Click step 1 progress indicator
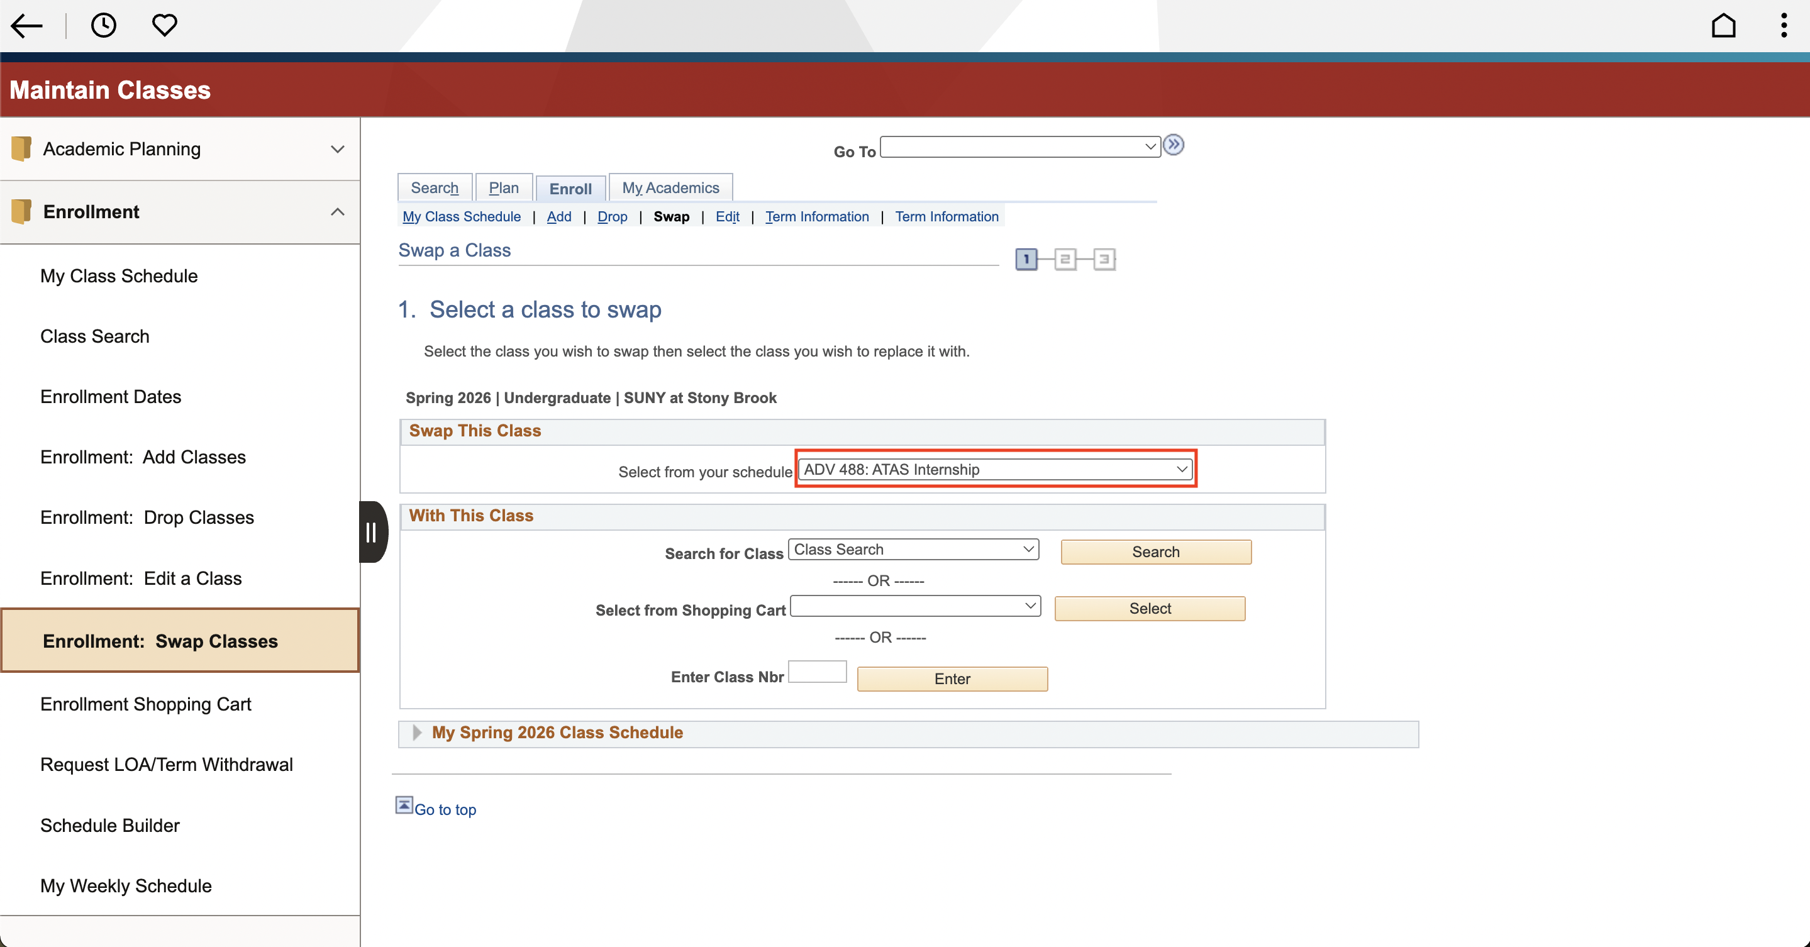Image resolution: width=1810 pixels, height=947 pixels. pos(1026,259)
